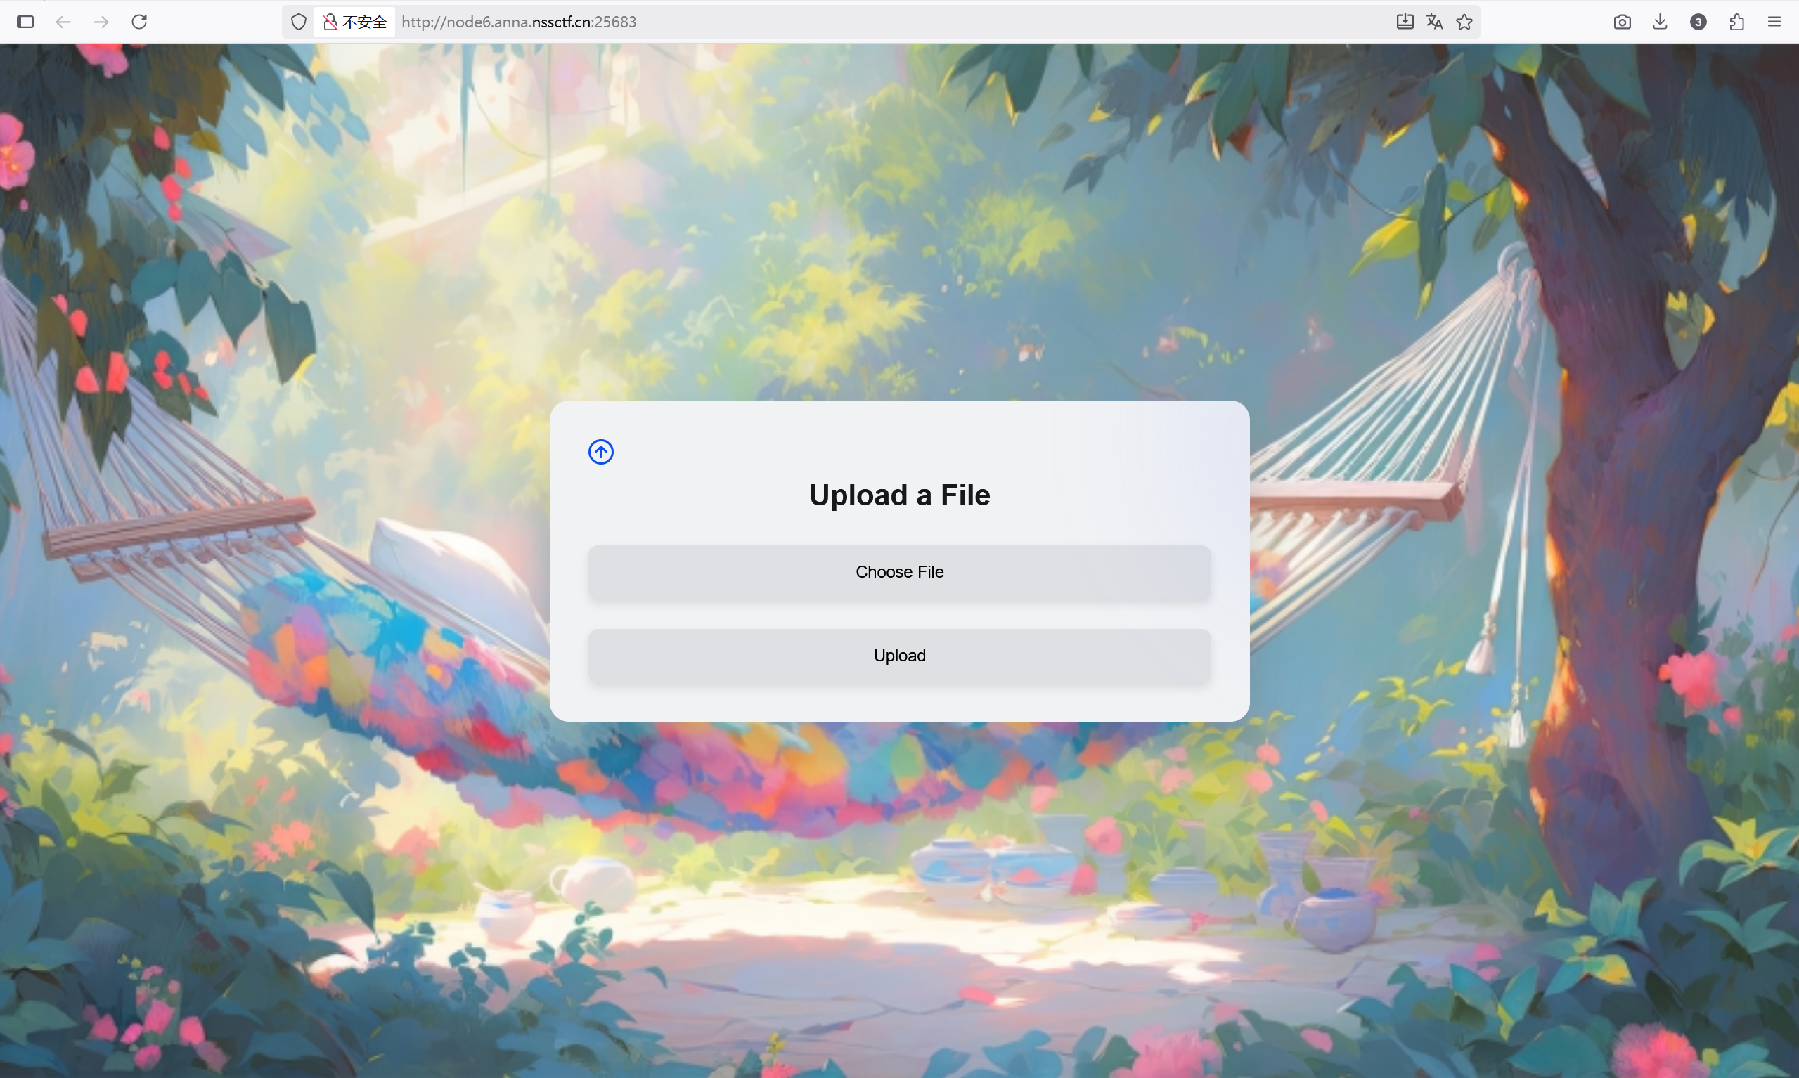This screenshot has height=1078, width=1799.
Task: Reload the current page
Action: 139,22
